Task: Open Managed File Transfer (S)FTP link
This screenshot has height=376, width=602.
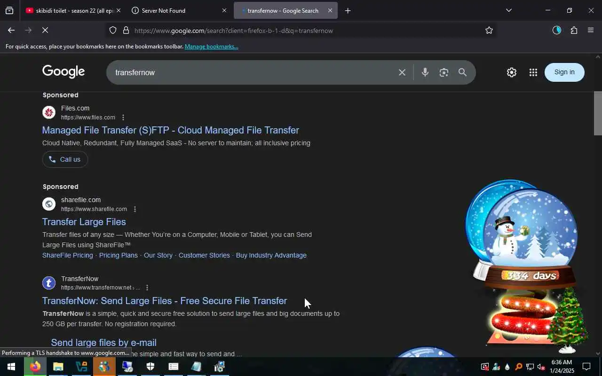Action: coord(171,130)
